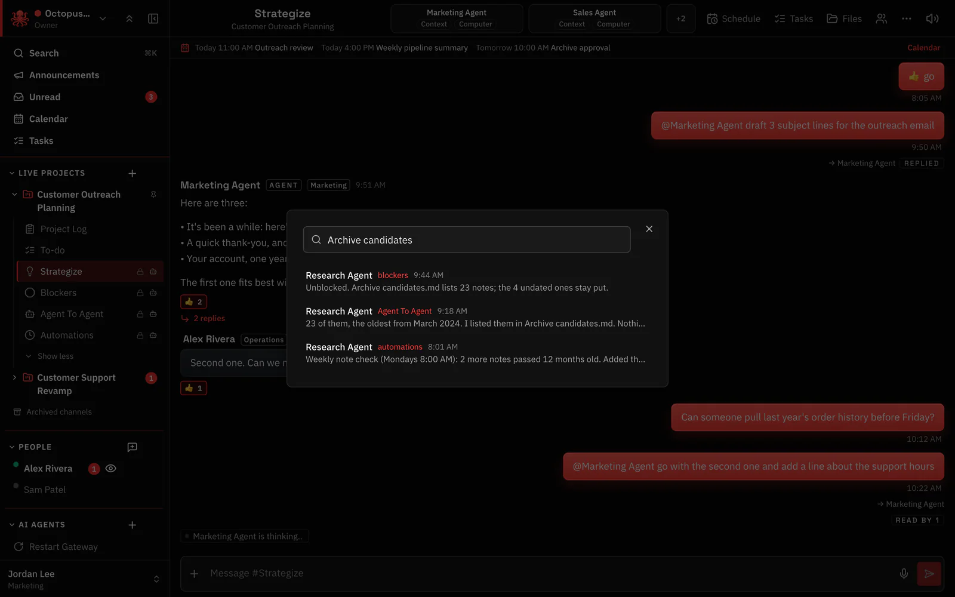Open the Project Log channel
The height and width of the screenshot is (597, 955).
pos(63,229)
